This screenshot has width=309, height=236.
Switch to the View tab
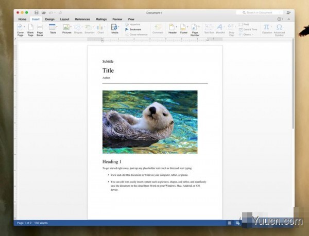click(x=131, y=19)
